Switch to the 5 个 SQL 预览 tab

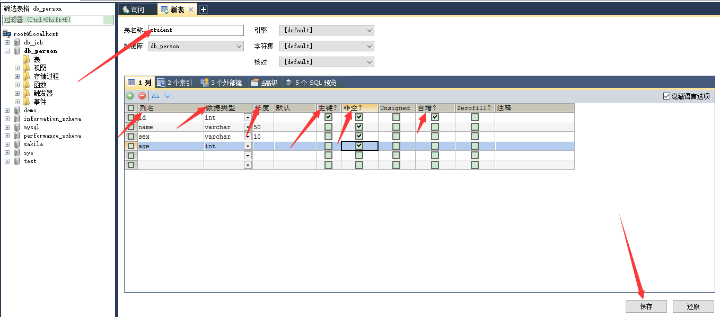click(313, 83)
